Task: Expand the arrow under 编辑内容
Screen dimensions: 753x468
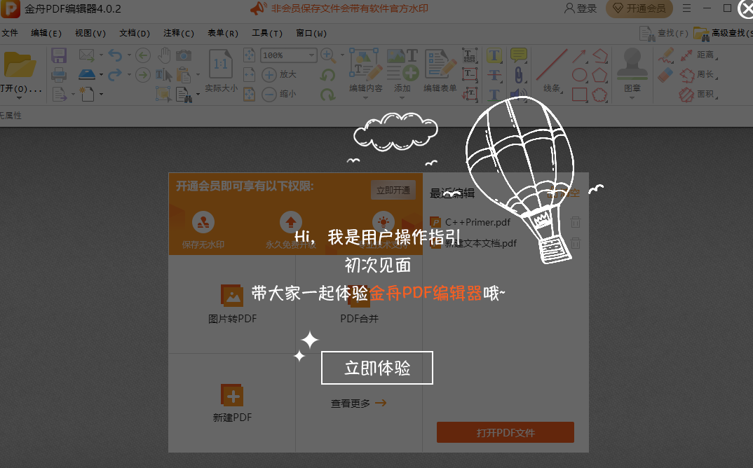Action: pyautogui.click(x=365, y=98)
